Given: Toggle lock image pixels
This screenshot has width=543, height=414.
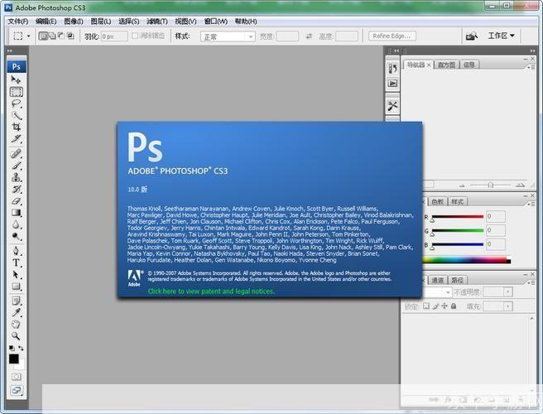Looking at the screenshot, I should coord(435,306).
